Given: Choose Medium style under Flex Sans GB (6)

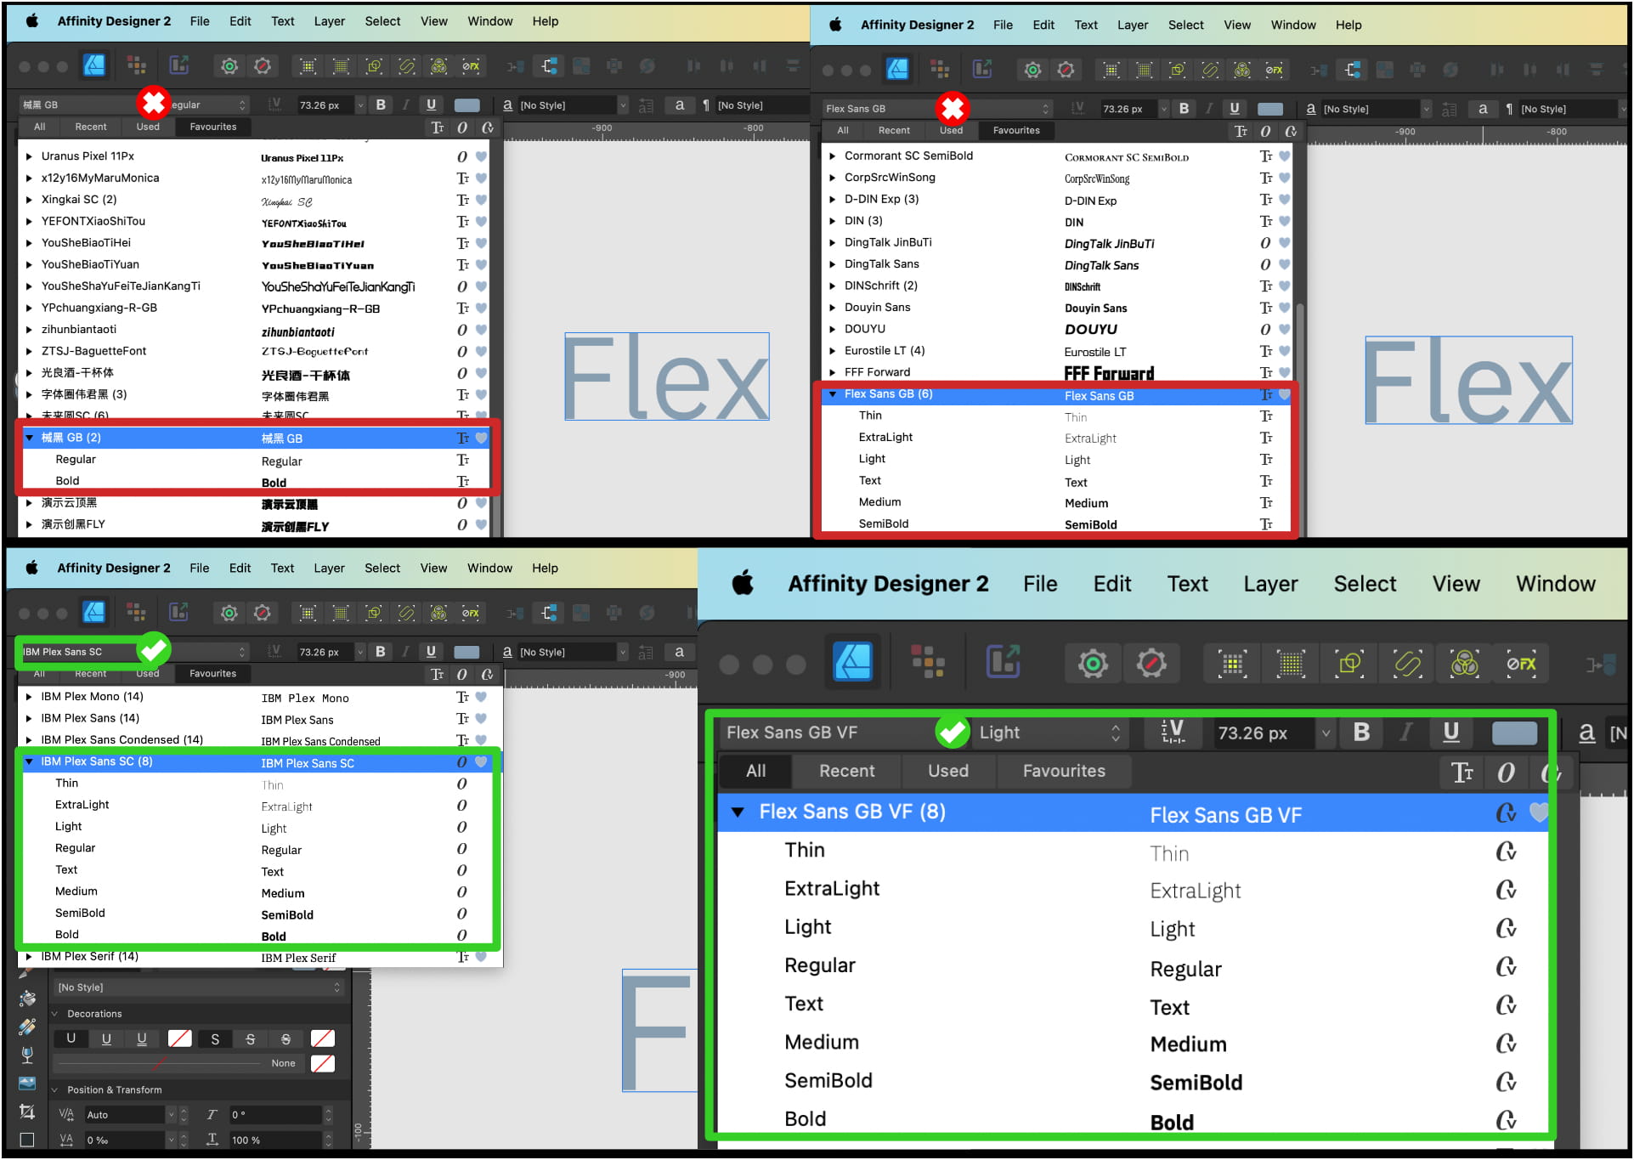Looking at the screenshot, I should [x=879, y=502].
